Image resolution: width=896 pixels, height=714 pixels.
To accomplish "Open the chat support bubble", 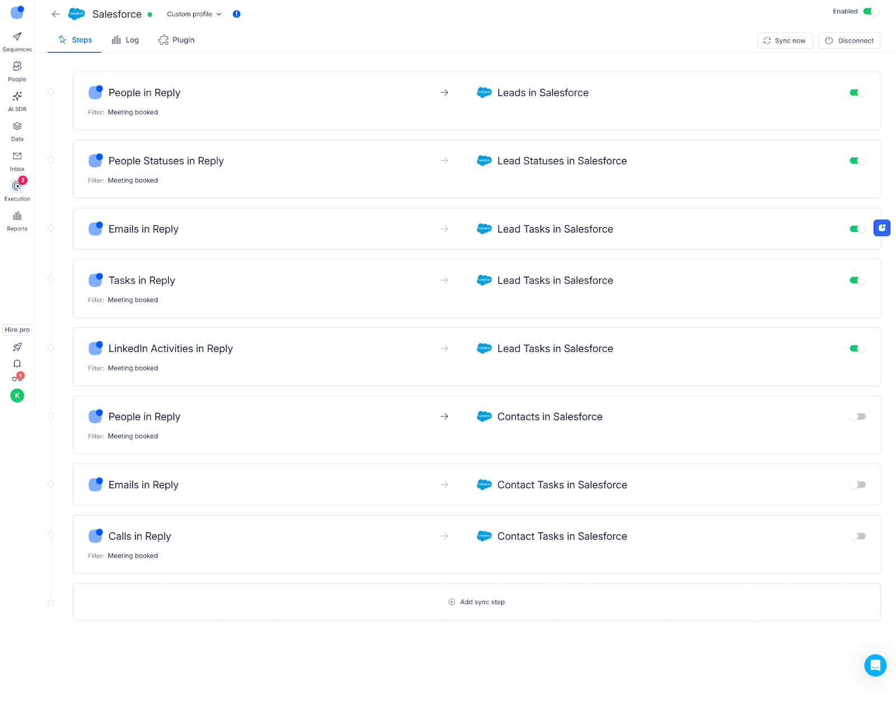I will tap(875, 665).
